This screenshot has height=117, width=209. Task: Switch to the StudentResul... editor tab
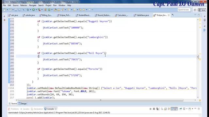(83, 15)
